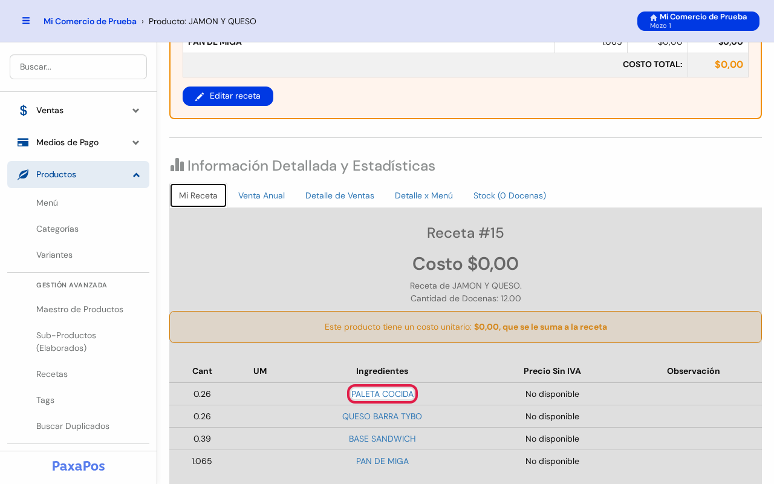Open Maestro de Productos in sidebar
The width and height of the screenshot is (774, 484).
point(80,309)
